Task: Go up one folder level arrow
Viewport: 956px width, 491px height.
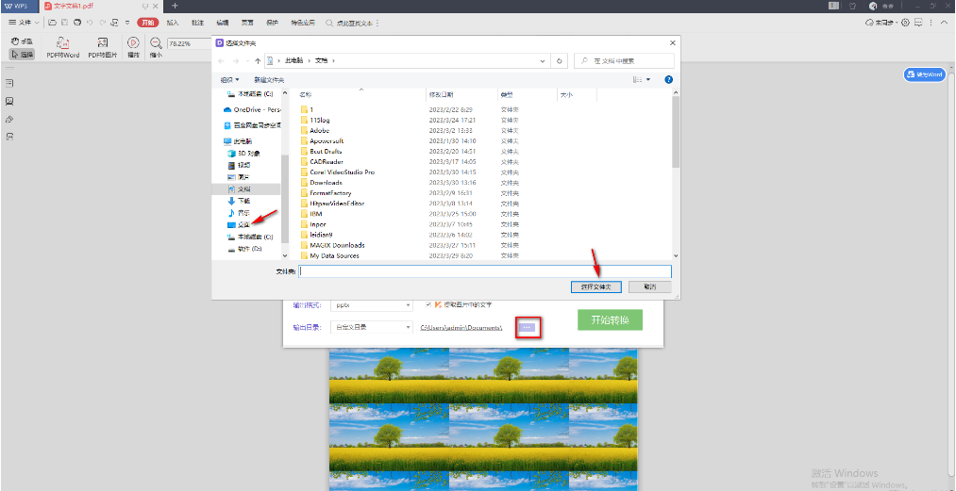Action: point(258,60)
